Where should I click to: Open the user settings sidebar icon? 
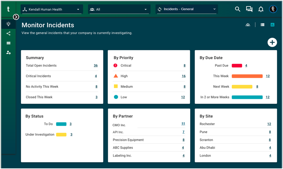[8, 52]
